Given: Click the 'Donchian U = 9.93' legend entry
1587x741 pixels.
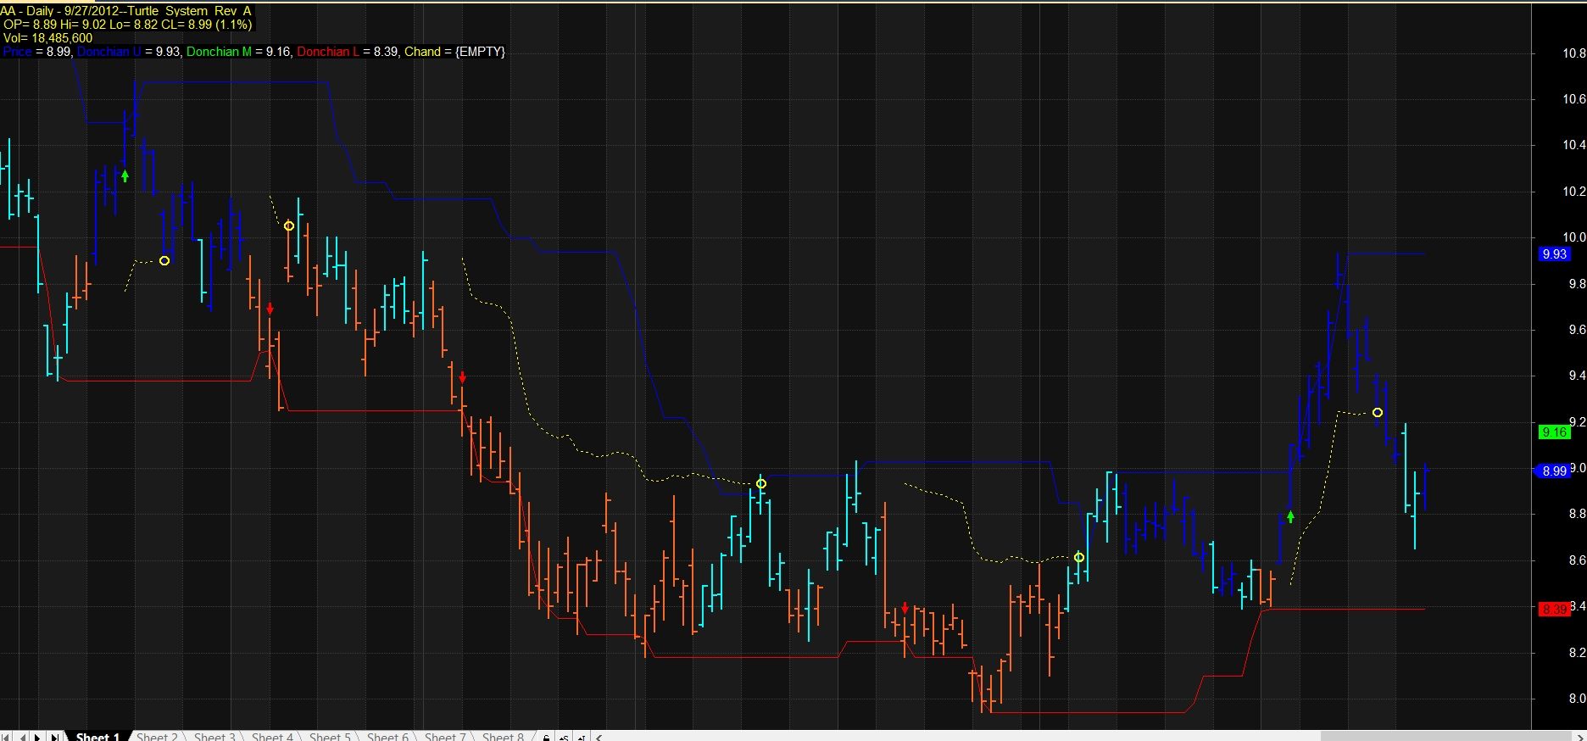Looking at the screenshot, I should click(129, 52).
